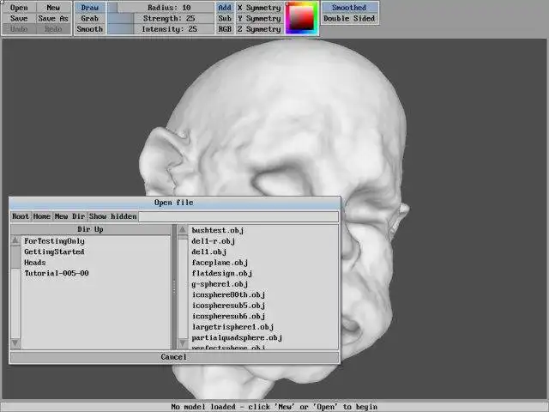549x412 pixels.
Task: Click the file path input field
Action: tap(238, 216)
